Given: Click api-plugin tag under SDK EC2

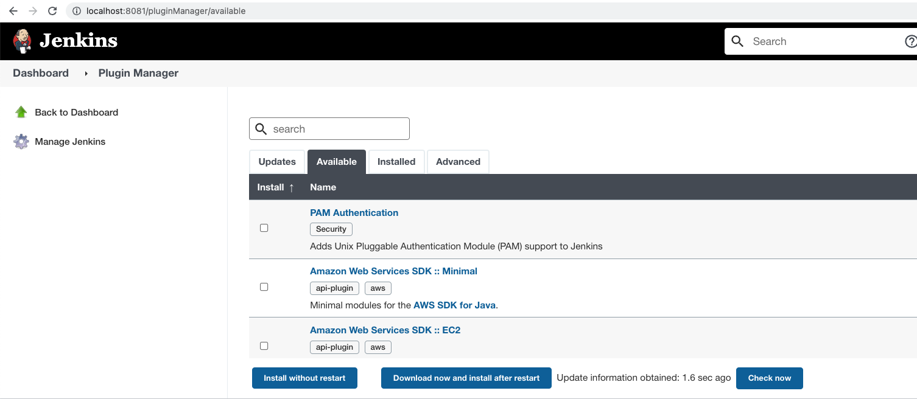Looking at the screenshot, I should pyautogui.click(x=334, y=347).
